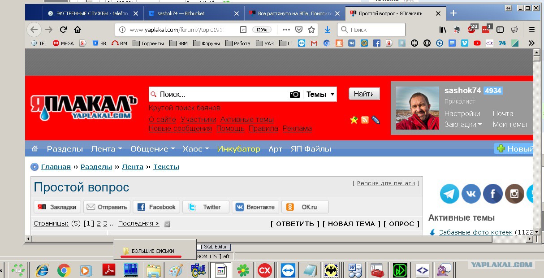The image size is (544, 278).
Task: Expand the Закладки dropdown in profile
Action: point(463,125)
